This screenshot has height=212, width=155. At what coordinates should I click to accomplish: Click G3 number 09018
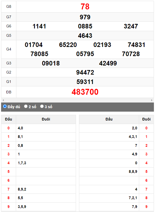[51, 63]
